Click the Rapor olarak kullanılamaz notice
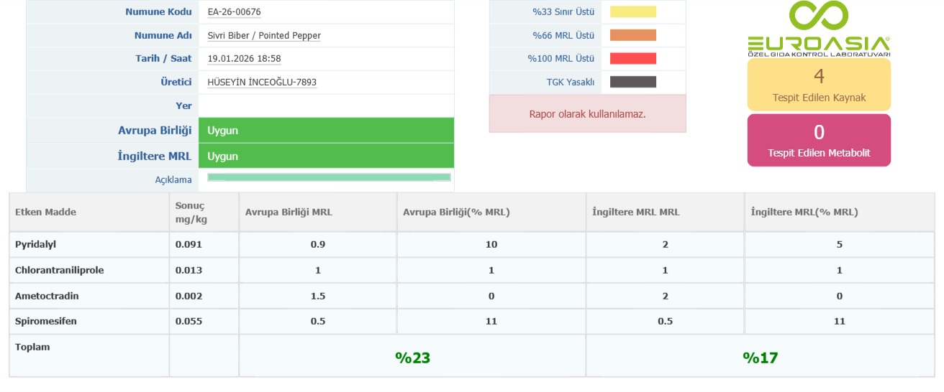 coord(587,114)
